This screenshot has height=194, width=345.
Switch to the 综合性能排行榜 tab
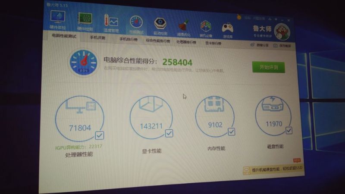tap(158, 41)
